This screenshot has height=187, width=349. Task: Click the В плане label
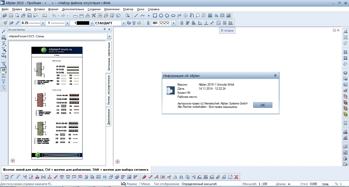point(227,30)
